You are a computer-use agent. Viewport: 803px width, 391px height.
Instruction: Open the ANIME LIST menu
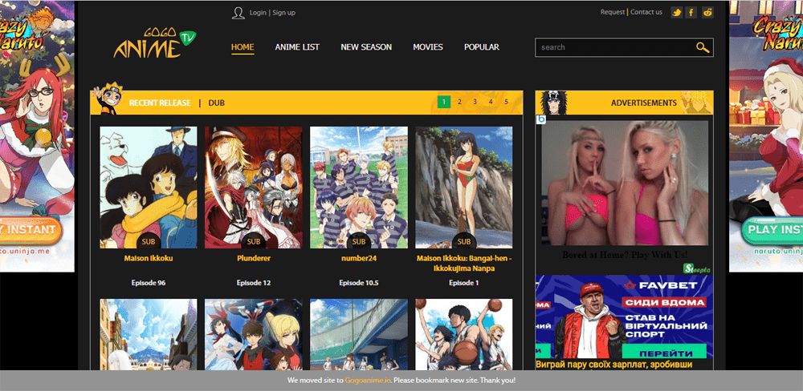click(x=297, y=47)
